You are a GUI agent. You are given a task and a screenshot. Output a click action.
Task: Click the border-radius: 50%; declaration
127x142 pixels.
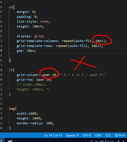coord(35,123)
